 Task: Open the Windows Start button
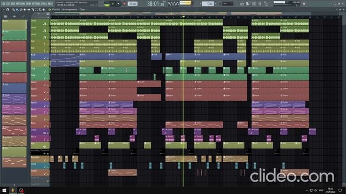tap(4, 190)
